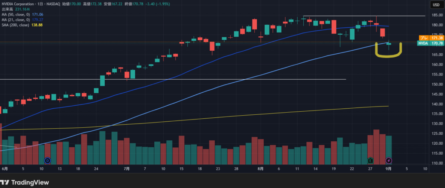Open the green E earnings marker
Image resolution: width=445 pixels, height=188 pixels.
tap(370, 161)
